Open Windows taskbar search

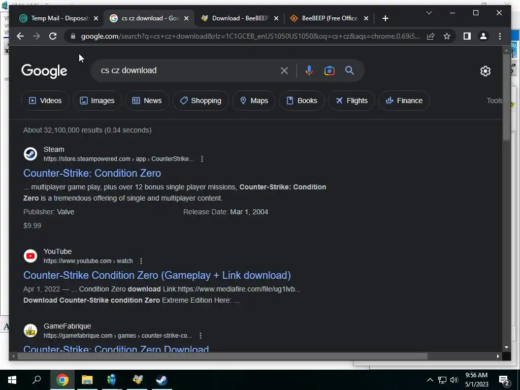tap(37, 380)
